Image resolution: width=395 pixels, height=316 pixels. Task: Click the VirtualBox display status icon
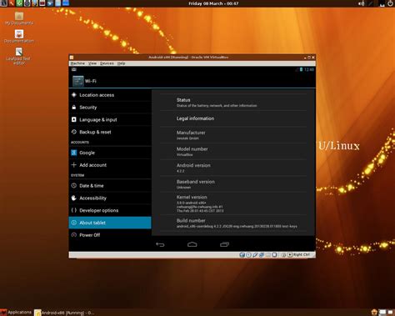point(274,254)
